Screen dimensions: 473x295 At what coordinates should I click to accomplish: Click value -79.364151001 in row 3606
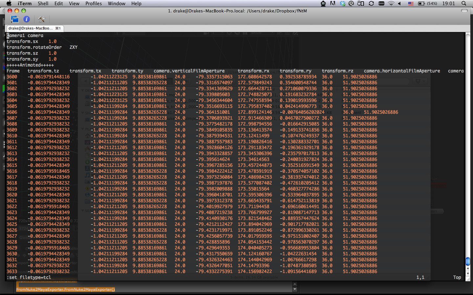pyautogui.click(x=213, y=112)
